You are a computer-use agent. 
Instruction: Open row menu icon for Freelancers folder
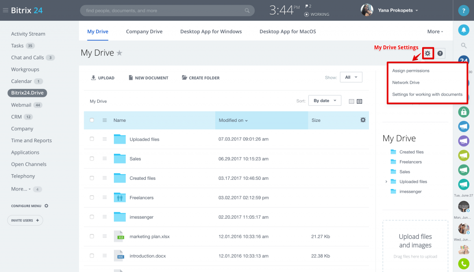coord(105,197)
